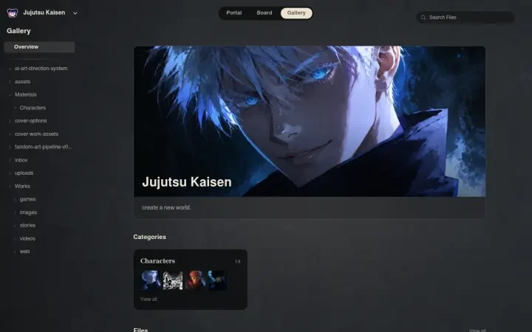Screen dimensions: 532x332
Task: Click the Jujutsu Kaisen workspace name
Action: point(44,13)
